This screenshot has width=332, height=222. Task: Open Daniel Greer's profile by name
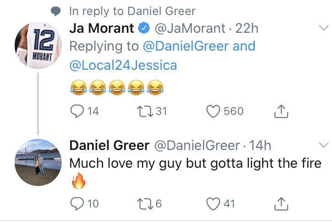[x=109, y=145]
